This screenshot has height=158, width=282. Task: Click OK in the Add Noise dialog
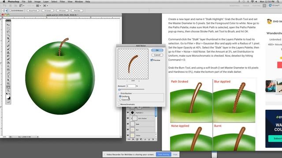[157, 50]
